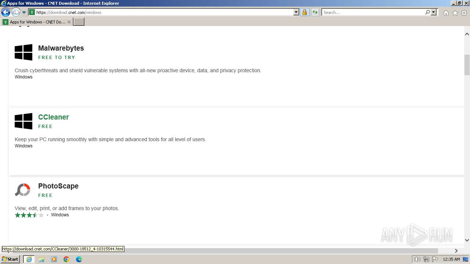Click the Action Center flag icon
The width and height of the screenshot is (470, 264).
(435, 259)
